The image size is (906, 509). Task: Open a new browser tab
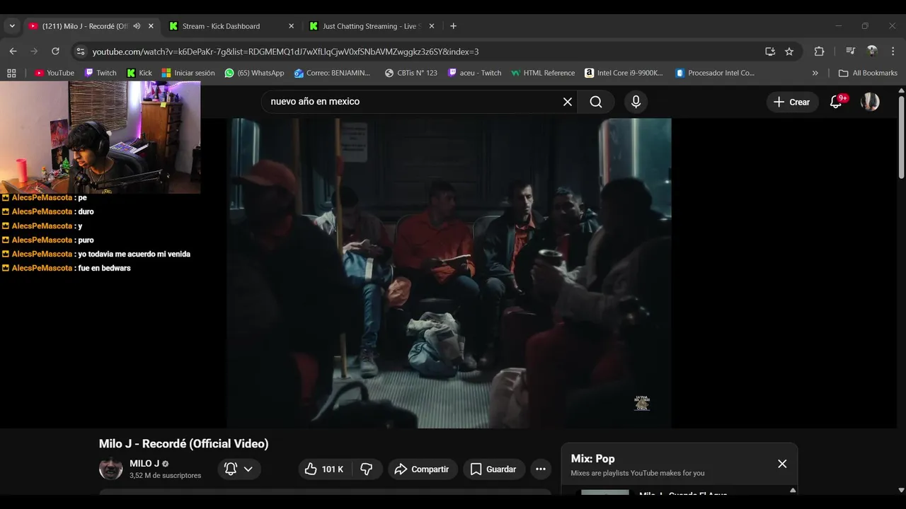(453, 26)
